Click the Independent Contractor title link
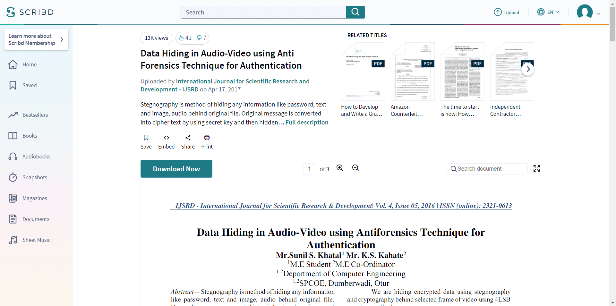This screenshot has width=616, height=306. [x=506, y=110]
